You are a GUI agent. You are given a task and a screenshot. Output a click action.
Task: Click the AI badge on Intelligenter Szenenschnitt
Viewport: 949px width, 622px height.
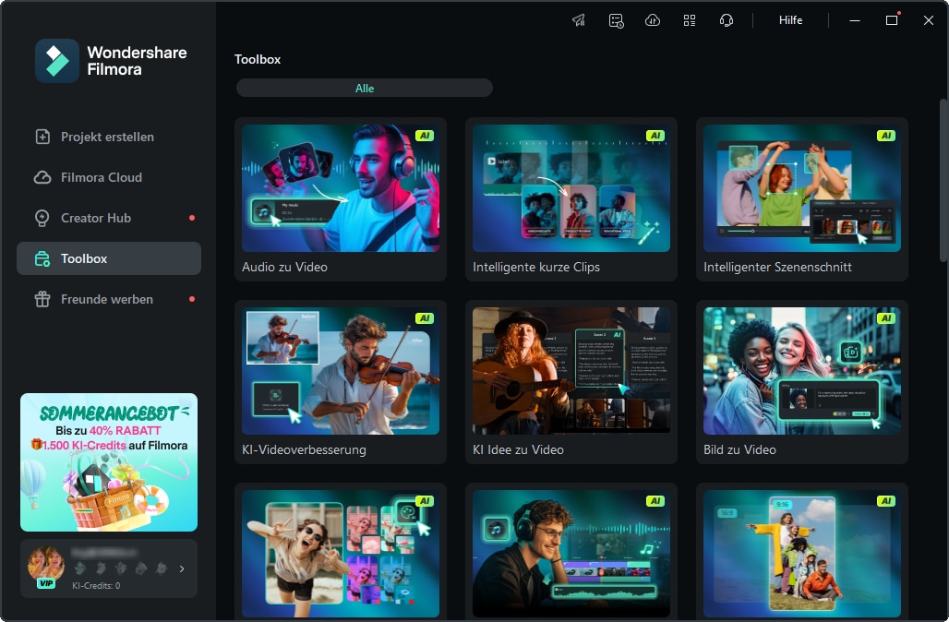(x=886, y=136)
